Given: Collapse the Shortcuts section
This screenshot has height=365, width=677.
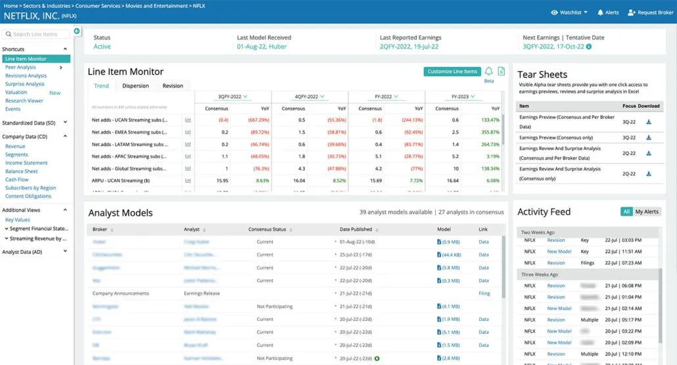Looking at the screenshot, I should click(x=65, y=49).
